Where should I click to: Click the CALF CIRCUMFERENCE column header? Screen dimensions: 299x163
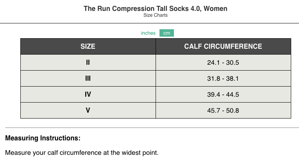(x=223, y=46)
